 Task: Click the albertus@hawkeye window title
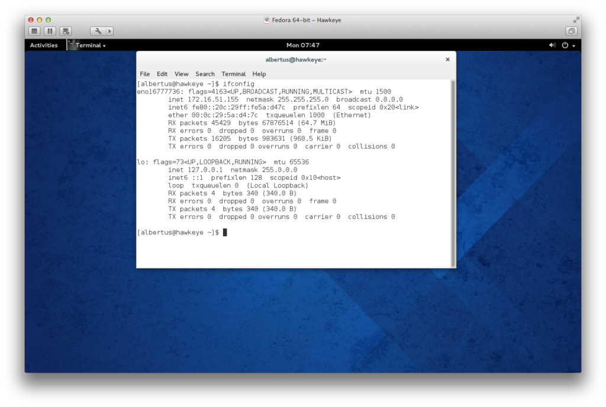[296, 60]
